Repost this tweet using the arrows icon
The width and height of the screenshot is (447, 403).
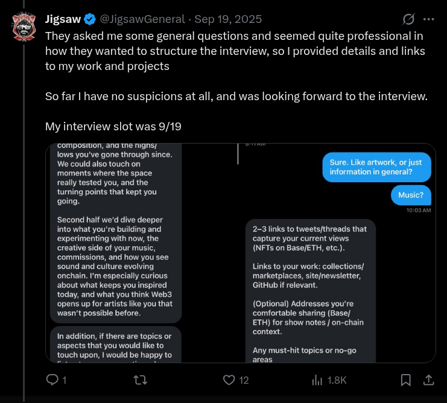click(x=139, y=380)
